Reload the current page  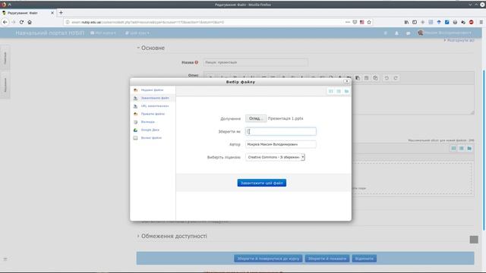point(21,22)
